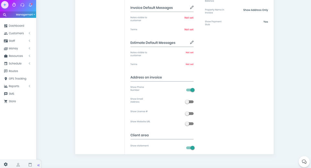Click 'Show Address Only' property name value
The image size is (311, 168).
256,10
